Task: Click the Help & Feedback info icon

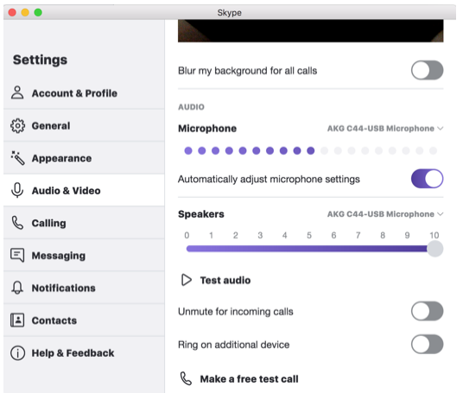Action: coord(18,353)
